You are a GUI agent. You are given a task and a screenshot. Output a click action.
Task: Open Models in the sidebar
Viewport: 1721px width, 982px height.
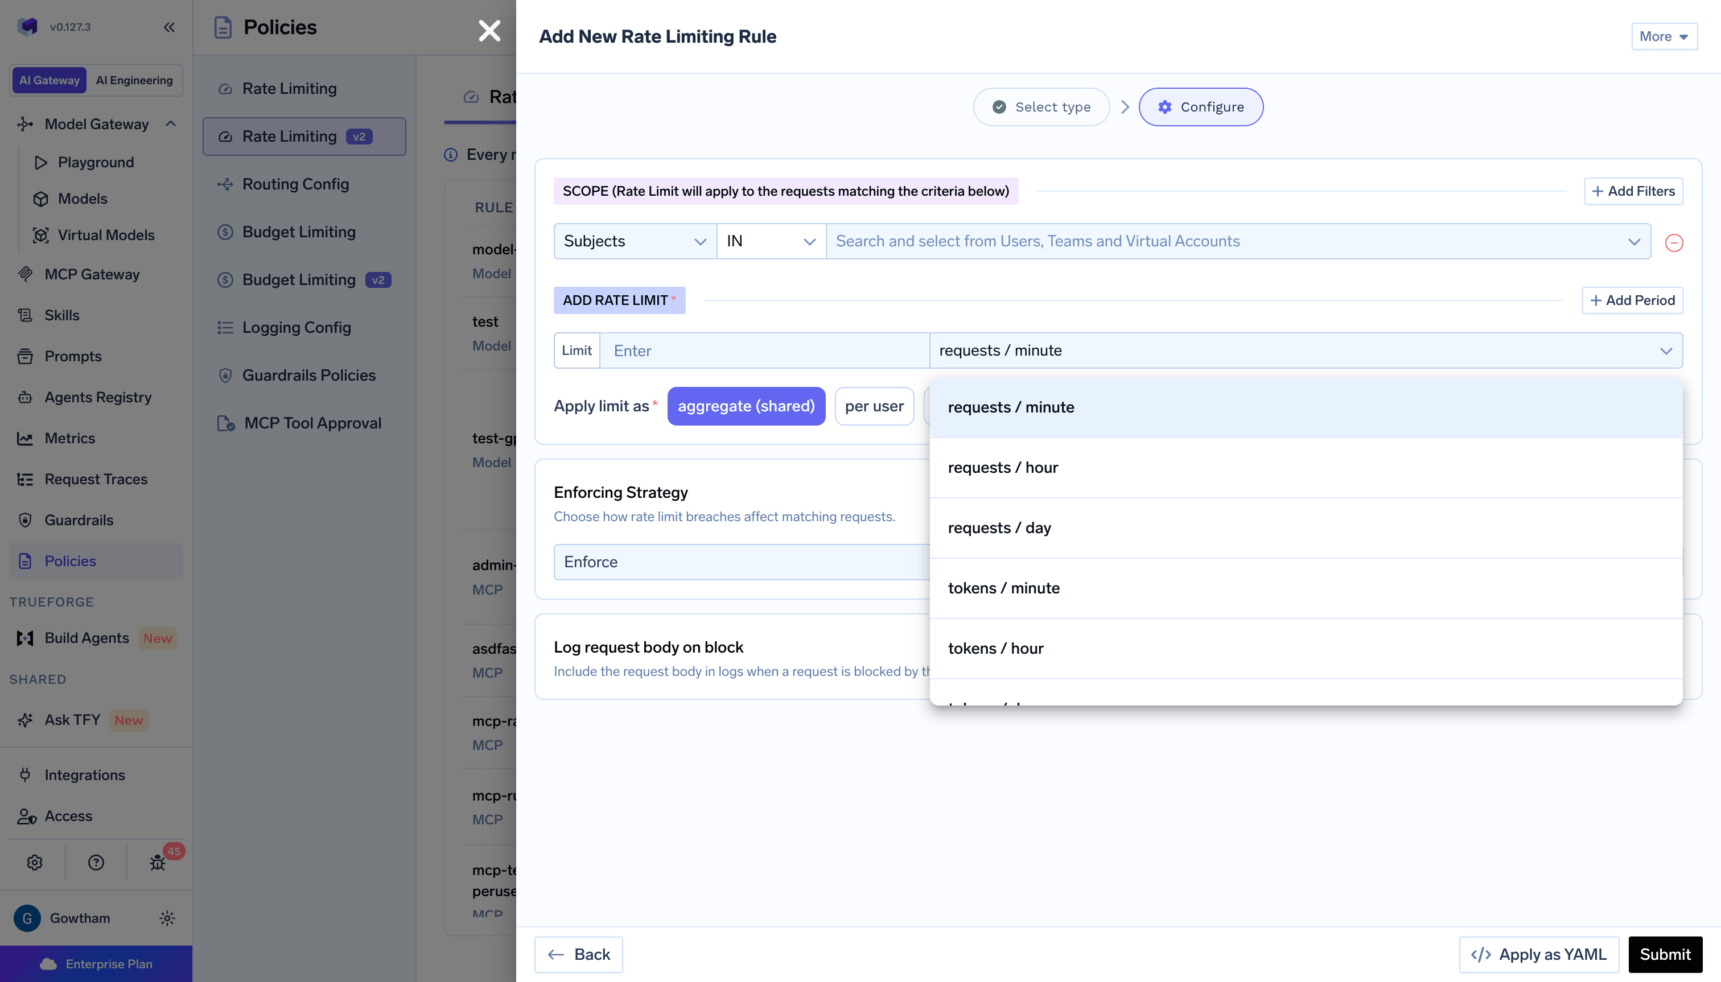point(83,199)
